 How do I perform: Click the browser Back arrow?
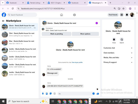pyautogui.click(x=3, y=9)
